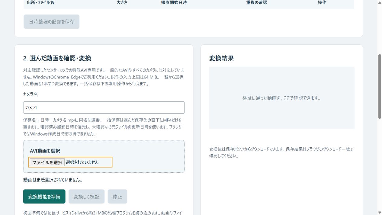This screenshot has height=215, width=382.
Task: Click the scrollbar up arrow
Action: coord(380,2)
